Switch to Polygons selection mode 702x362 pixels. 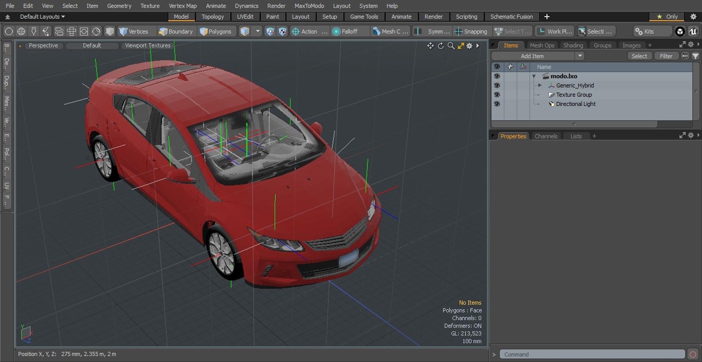tap(216, 31)
